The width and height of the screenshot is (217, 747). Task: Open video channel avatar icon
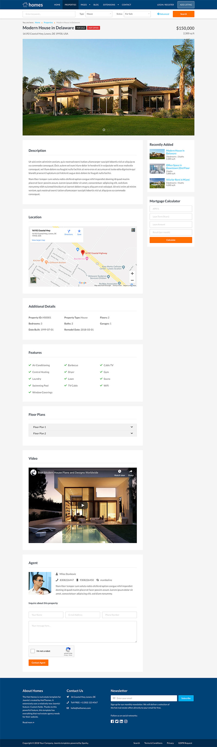coord(34,472)
